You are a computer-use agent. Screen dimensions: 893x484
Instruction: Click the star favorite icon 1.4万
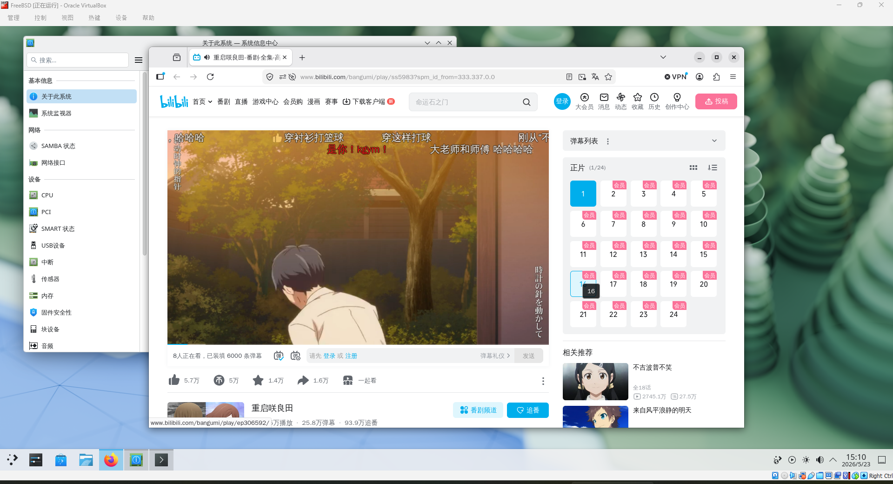[258, 380]
